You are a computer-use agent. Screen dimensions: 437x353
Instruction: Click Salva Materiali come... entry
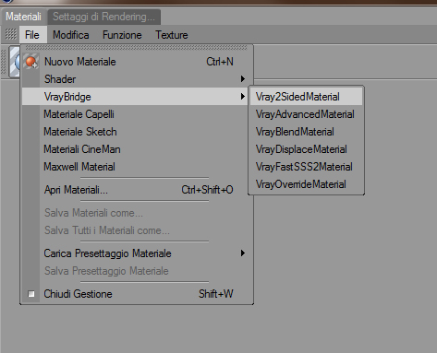(138, 213)
